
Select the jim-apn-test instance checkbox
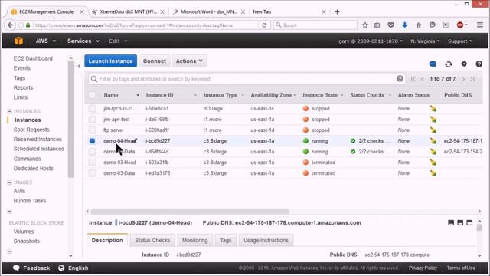point(92,120)
